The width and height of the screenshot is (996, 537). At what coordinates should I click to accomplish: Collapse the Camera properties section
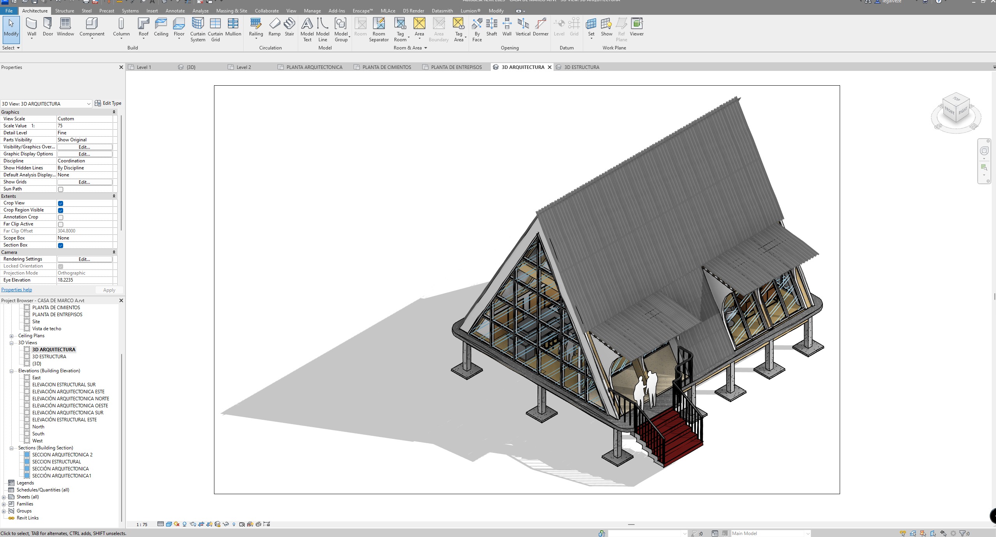pos(114,252)
